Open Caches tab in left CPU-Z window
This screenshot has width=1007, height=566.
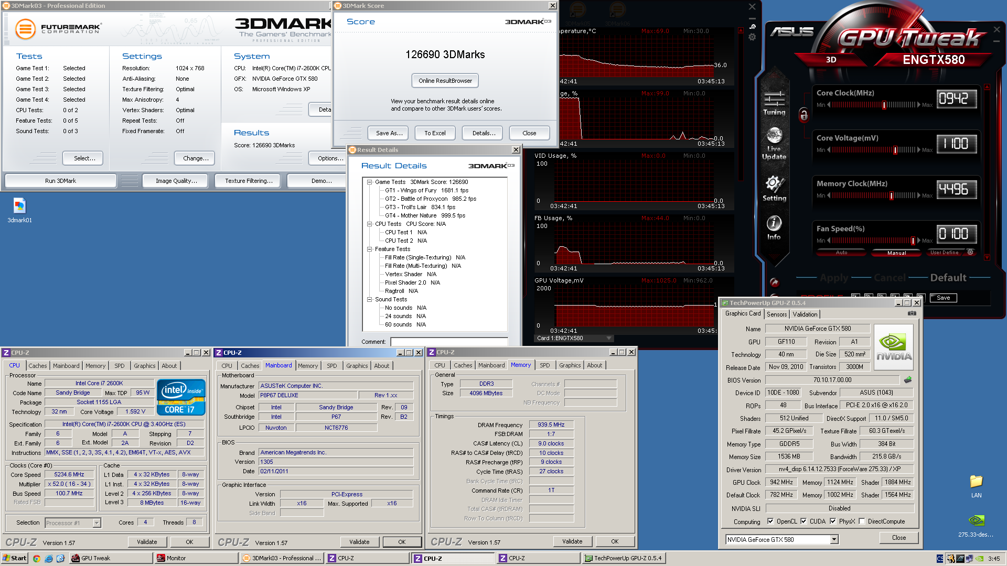pos(37,366)
